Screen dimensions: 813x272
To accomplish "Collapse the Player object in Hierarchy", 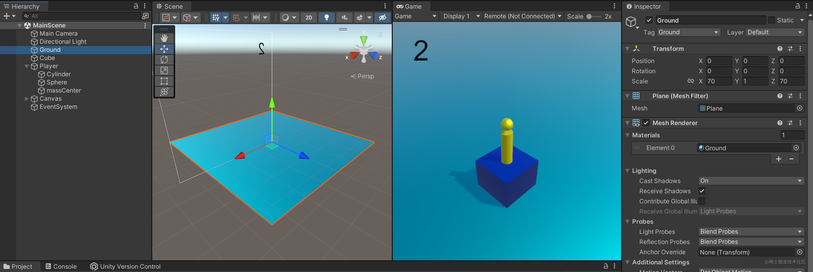I will tap(27, 66).
